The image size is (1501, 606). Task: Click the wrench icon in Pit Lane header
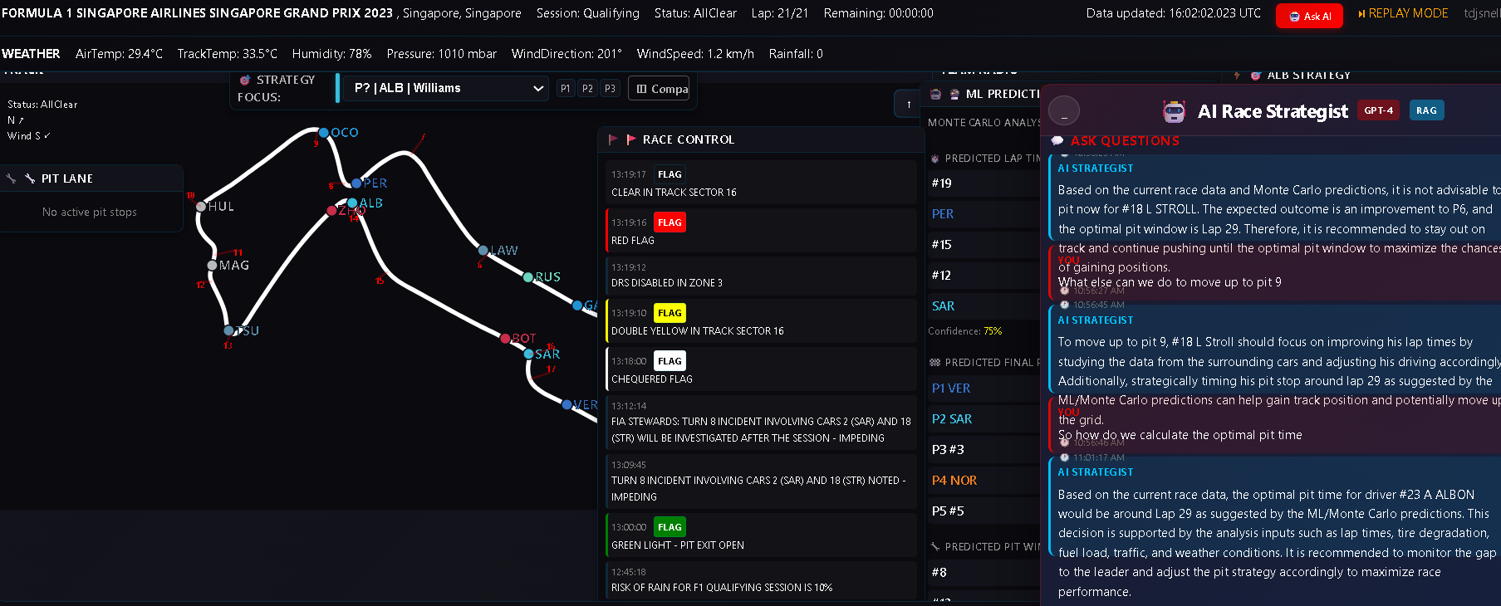click(30, 178)
